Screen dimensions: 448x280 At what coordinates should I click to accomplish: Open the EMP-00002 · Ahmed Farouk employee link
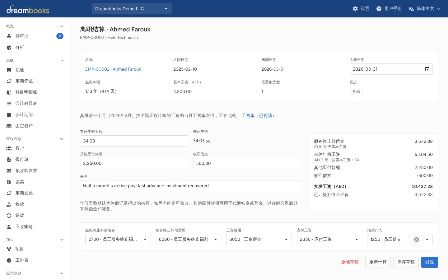(x=113, y=69)
